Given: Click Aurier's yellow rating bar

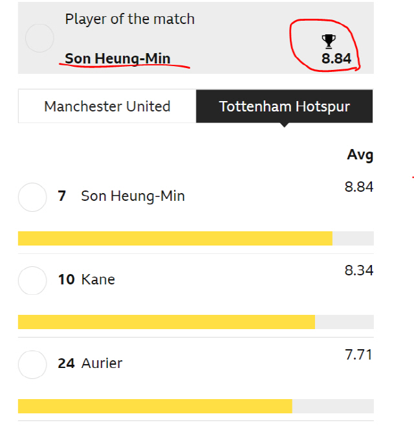Looking at the screenshot, I should point(155,406).
